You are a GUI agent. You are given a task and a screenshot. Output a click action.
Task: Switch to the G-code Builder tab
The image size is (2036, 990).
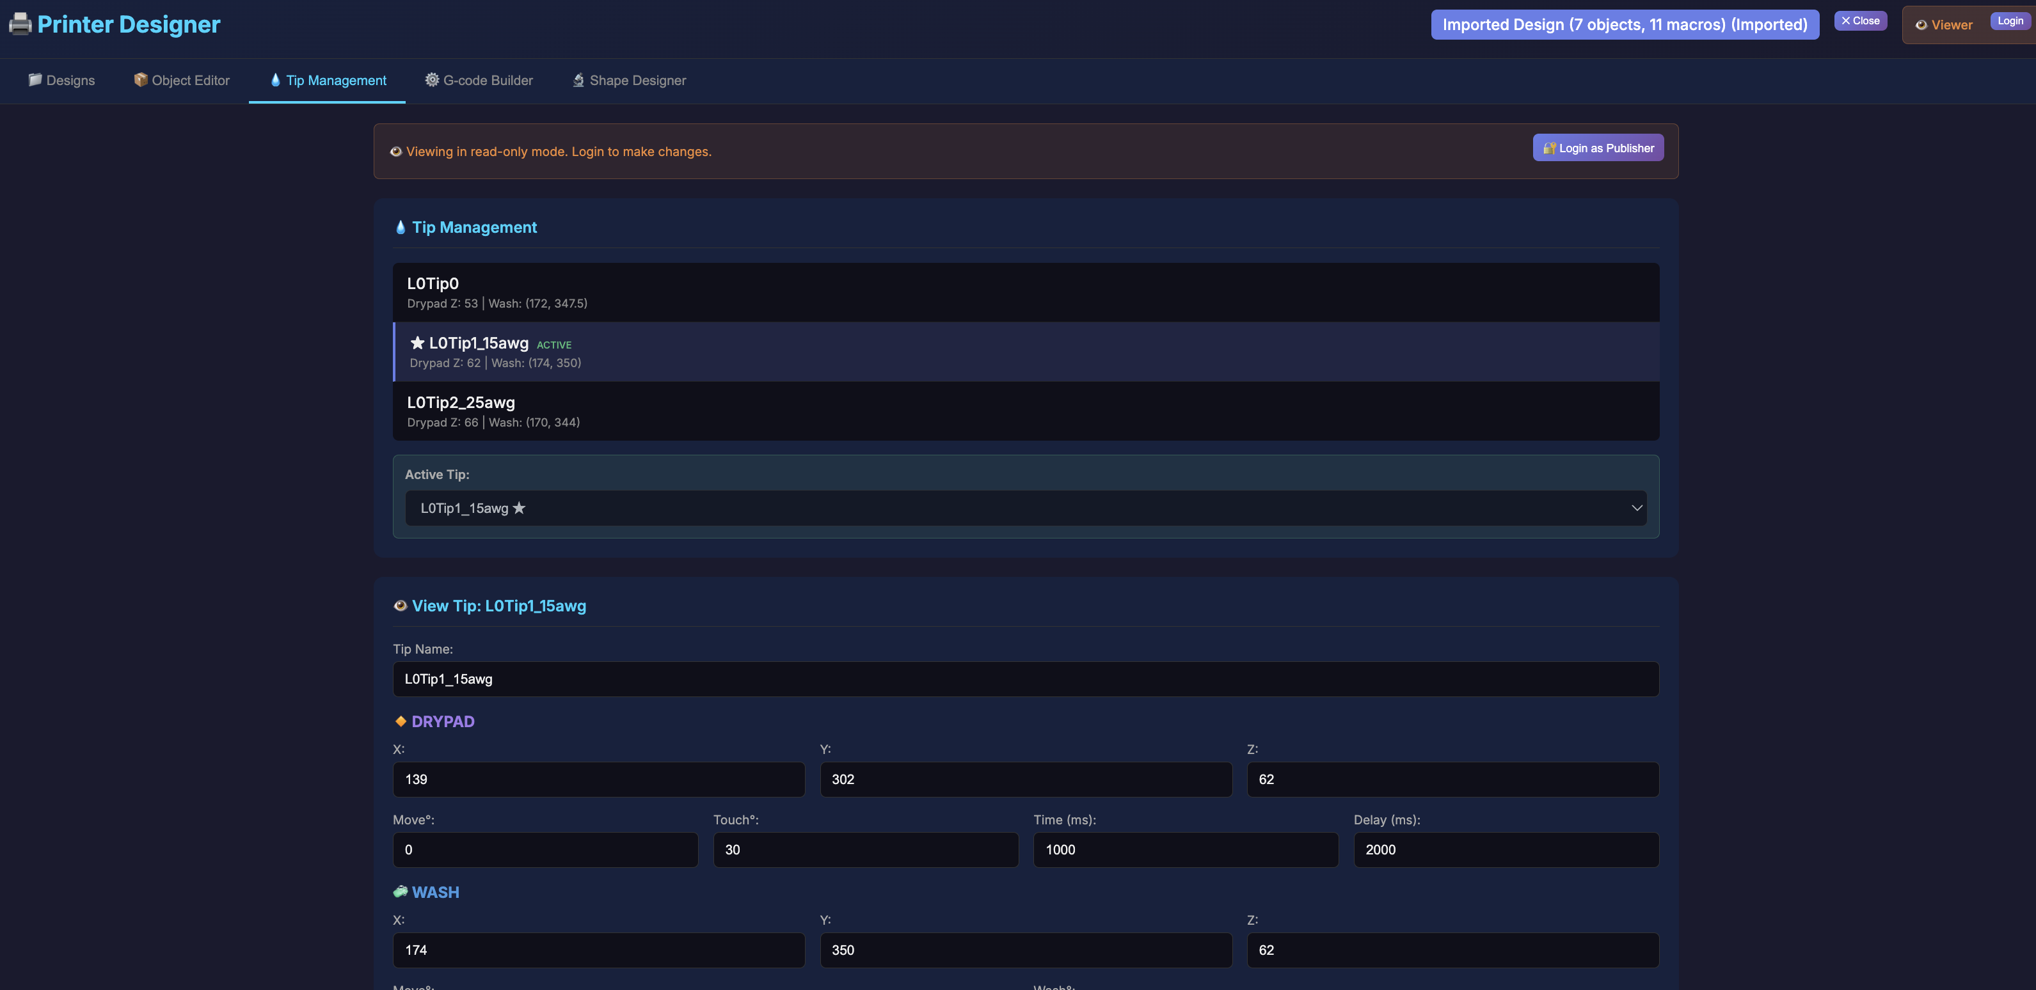pyautogui.click(x=479, y=81)
